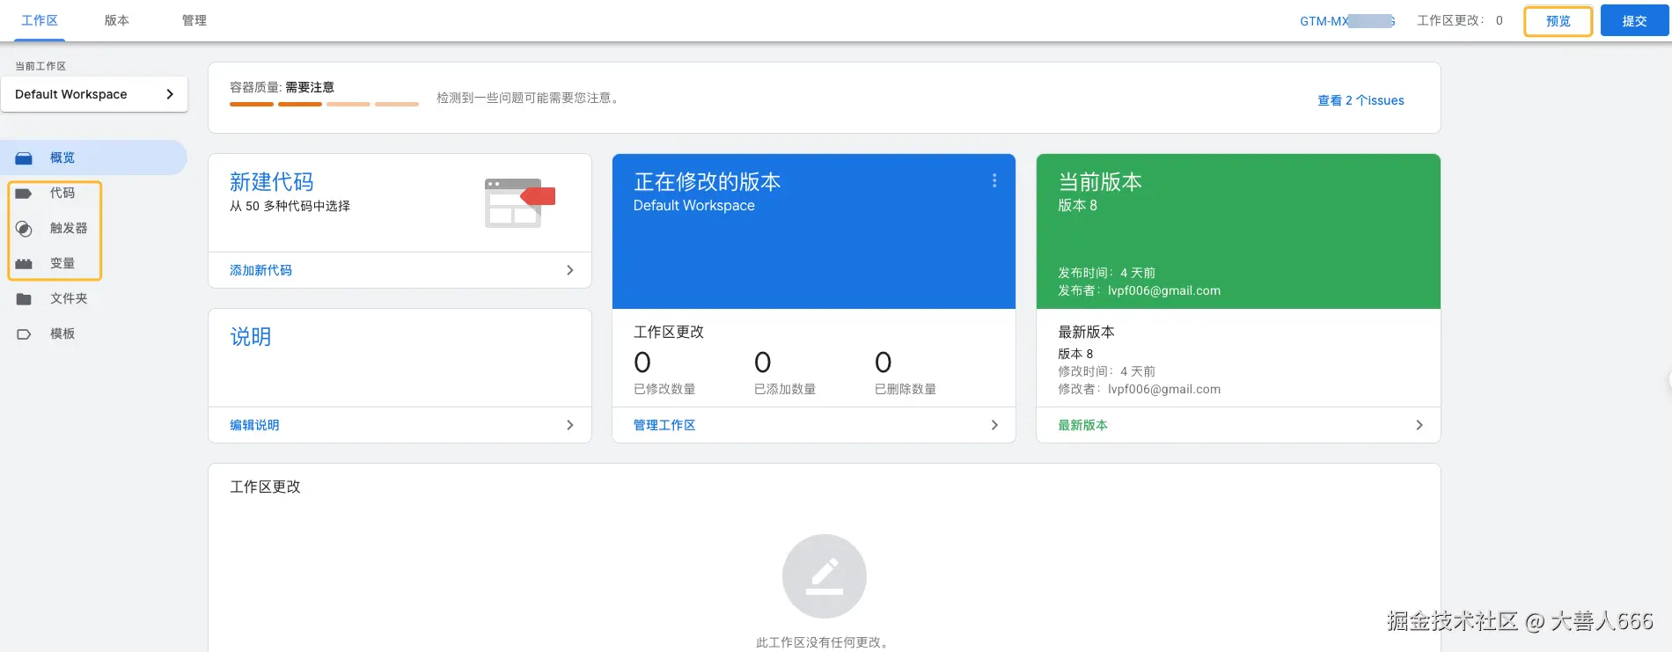Expand the 最新版本 chevron arrow
The width and height of the screenshot is (1672, 652).
1419,425
